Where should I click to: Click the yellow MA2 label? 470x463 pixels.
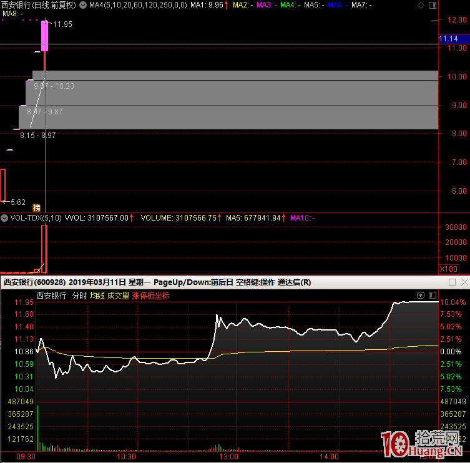coord(243,5)
